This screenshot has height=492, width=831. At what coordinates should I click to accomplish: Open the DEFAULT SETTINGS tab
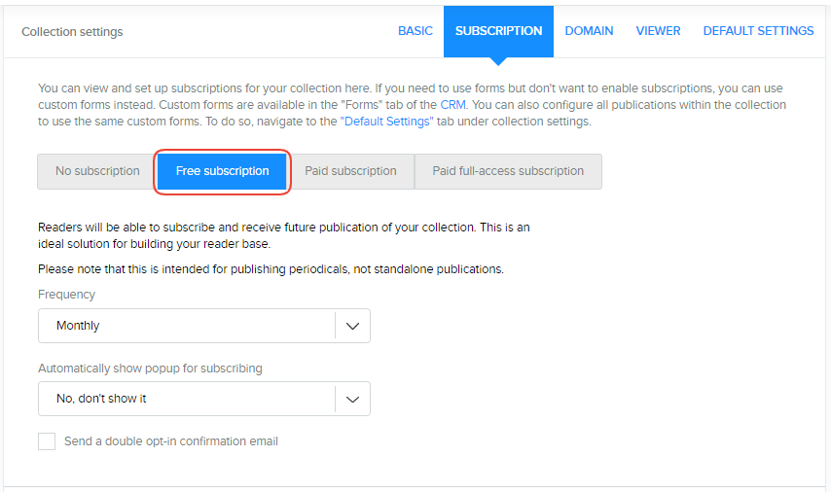(x=758, y=31)
